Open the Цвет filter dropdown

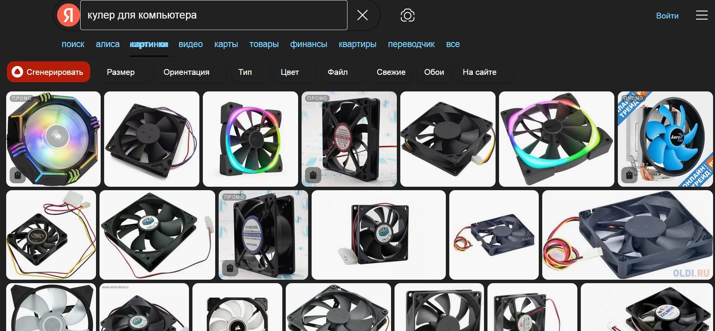pos(295,72)
